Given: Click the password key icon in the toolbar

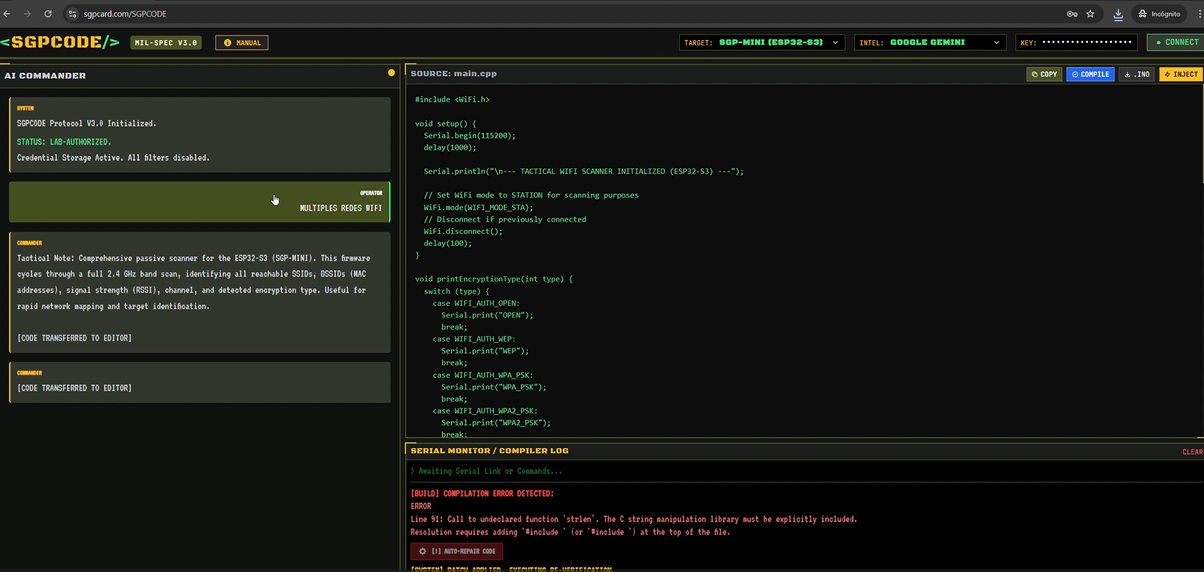Looking at the screenshot, I should click(x=1072, y=13).
